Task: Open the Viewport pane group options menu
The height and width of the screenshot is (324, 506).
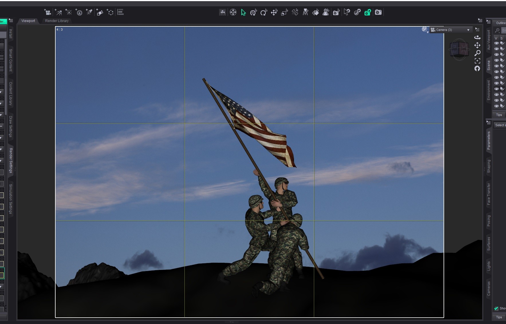Action: pos(480,20)
